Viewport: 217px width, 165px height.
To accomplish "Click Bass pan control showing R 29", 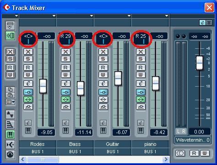I will (66, 39).
